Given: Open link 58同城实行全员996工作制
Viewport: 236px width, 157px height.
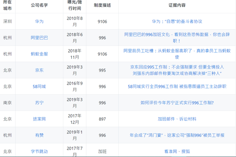Looking at the screenshot, I should point(177,86).
